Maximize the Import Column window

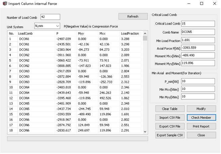point(201,4)
